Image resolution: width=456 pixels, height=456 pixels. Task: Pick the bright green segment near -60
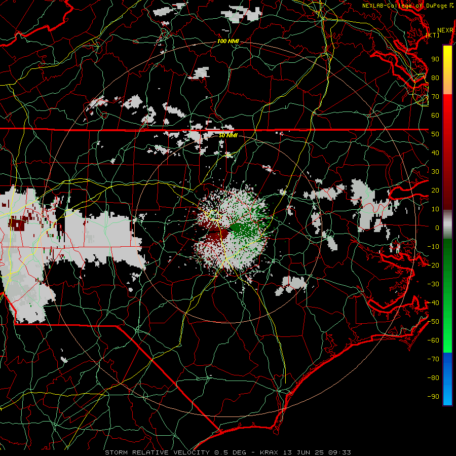(x=447, y=340)
